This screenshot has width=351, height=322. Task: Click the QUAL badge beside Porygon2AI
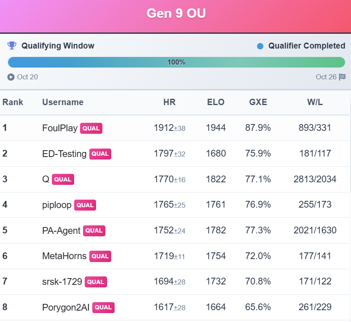[103, 307]
